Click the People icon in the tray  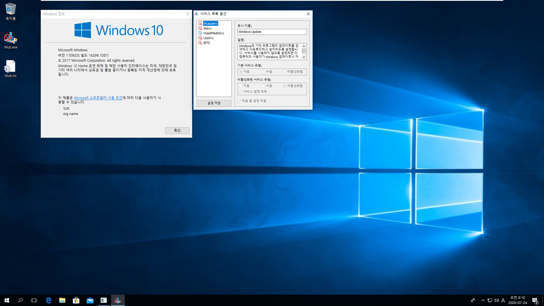click(x=473, y=300)
